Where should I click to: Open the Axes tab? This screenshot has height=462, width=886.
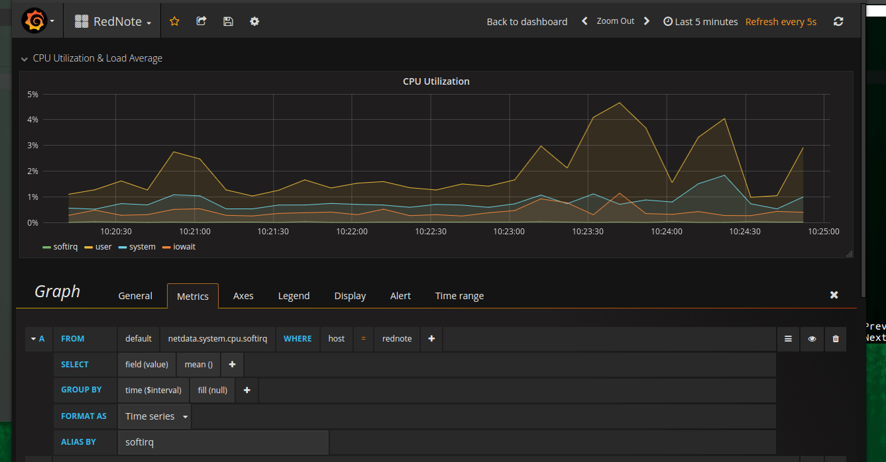(x=243, y=296)
